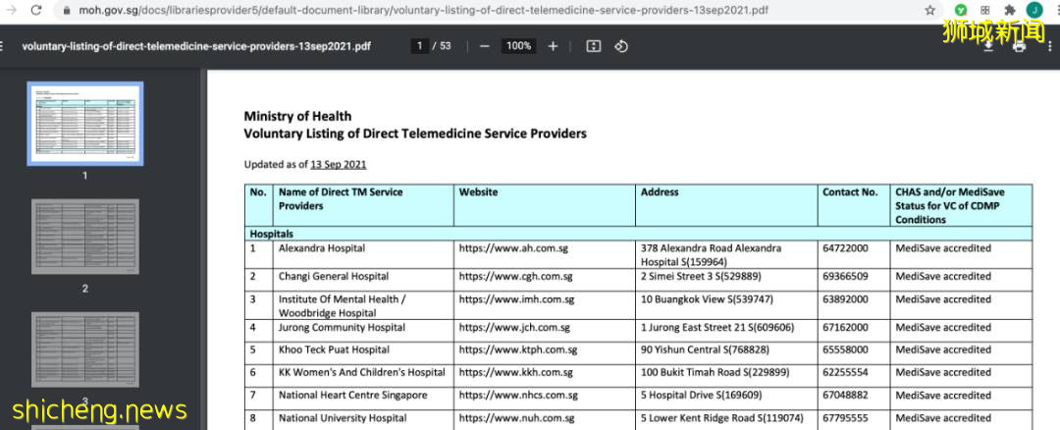Viewport: 1060px width, 430px height.
Task: Select the page 2 thumbnail
Action: (84, 237)
